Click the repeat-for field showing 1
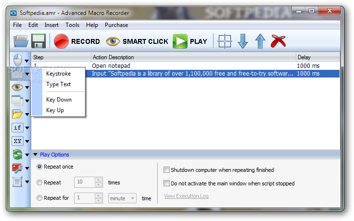This screenshot has width=354, height=221. click(85, 198)
